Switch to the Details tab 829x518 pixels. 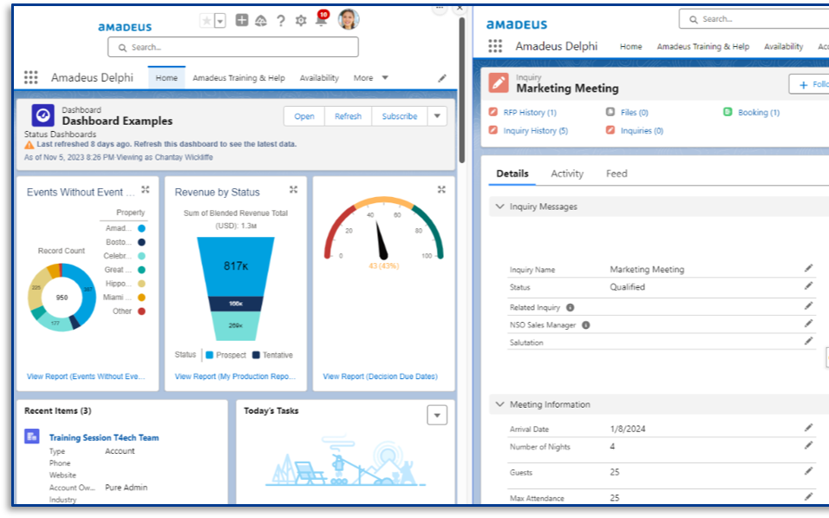click(x=512, y=174)
